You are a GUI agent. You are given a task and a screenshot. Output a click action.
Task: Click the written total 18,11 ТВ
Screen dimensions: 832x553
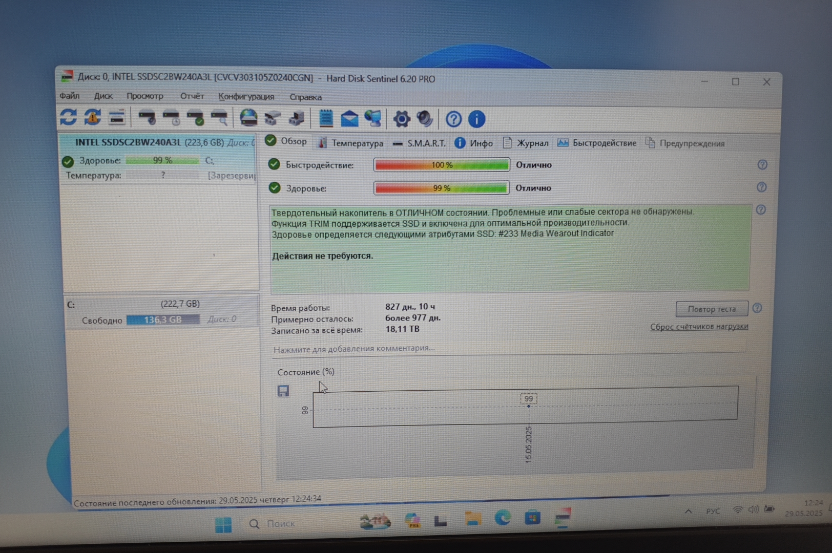(402, 329)
